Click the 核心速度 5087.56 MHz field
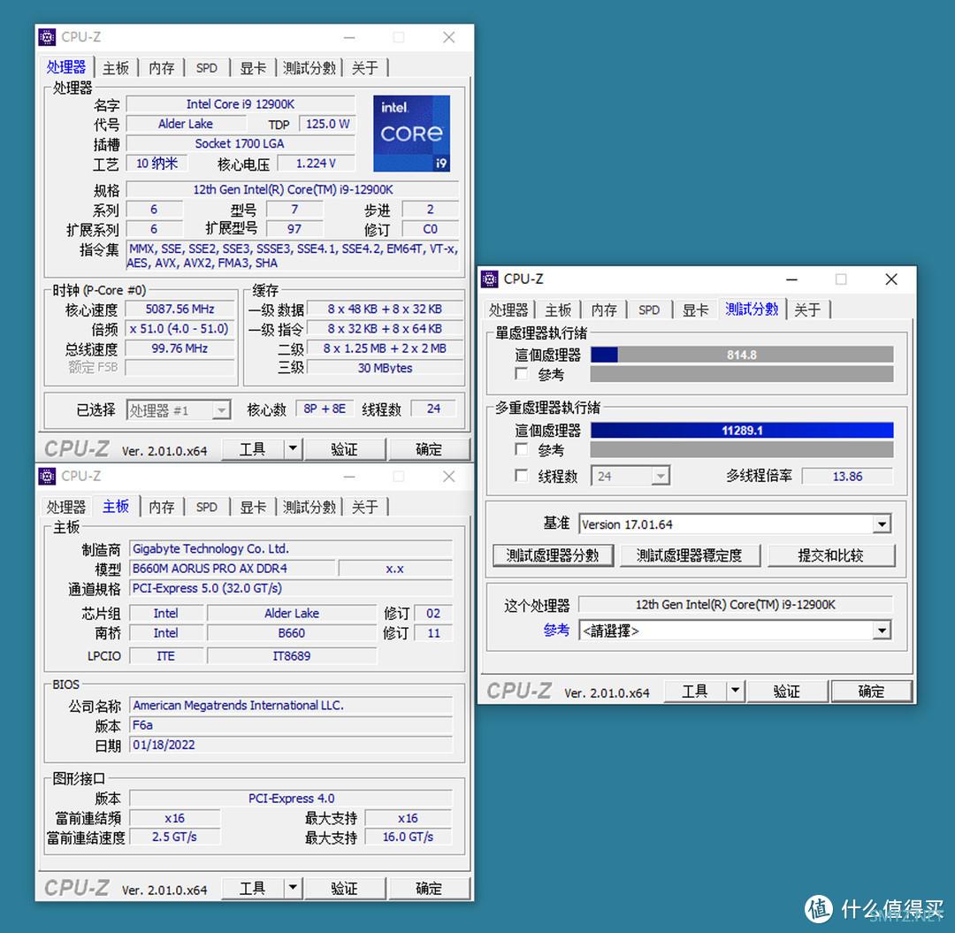Image resolution: width=955 pixels, height=933 pixels. coord(180,310)
